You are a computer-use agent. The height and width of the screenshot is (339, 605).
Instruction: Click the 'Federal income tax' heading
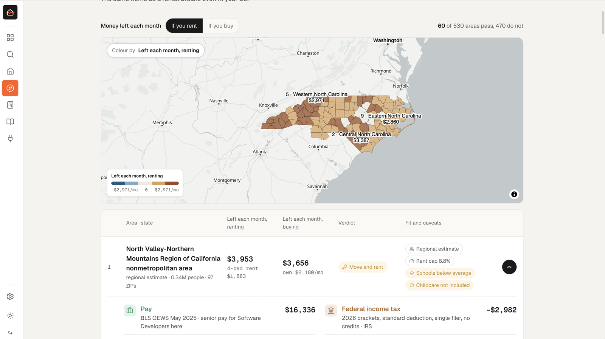pyautogui.click(x=371, y=309)
